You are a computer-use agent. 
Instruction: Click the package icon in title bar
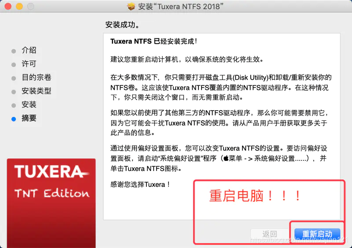131,6
